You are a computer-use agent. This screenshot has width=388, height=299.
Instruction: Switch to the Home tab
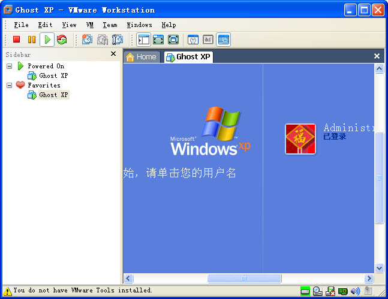pyautogui.click(x=142, y=57)
